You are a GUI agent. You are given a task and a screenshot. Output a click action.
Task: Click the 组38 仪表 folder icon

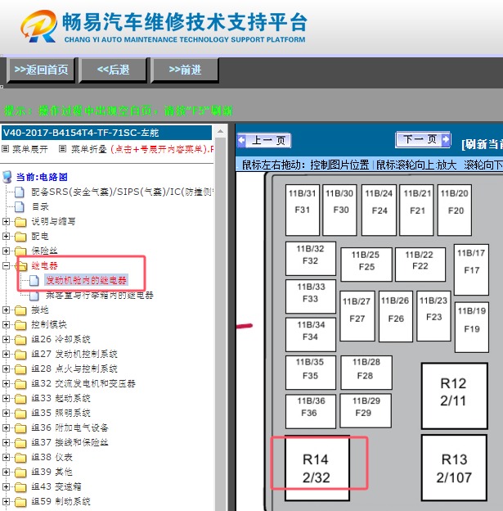(20, 458)
